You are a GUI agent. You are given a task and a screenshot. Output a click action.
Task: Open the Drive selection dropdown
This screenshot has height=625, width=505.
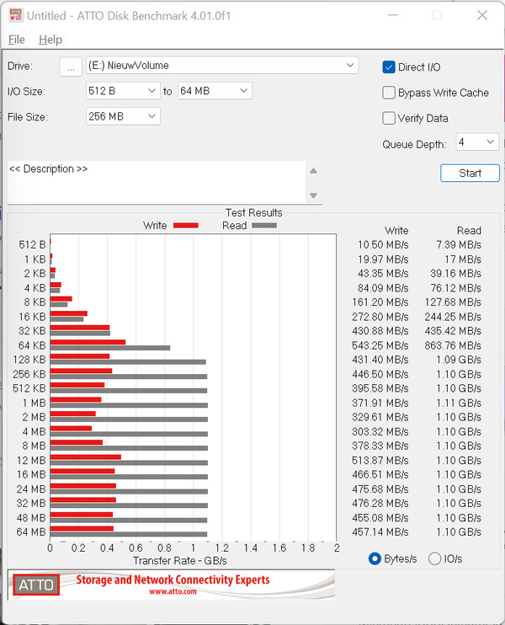point(222,66)
